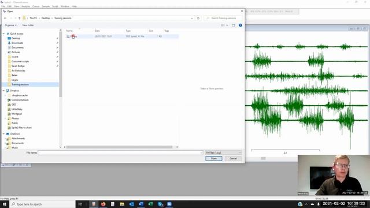Screen dimensions: 370x208
Task: Click the Open button
Action: [x=214, y=158]
